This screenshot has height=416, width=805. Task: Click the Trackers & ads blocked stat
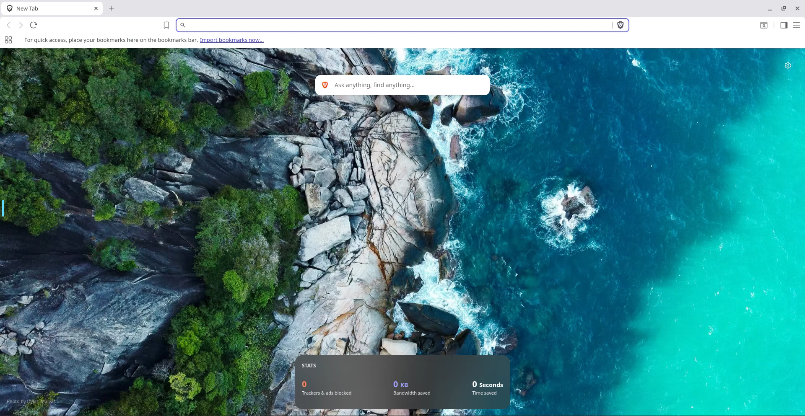pos(326,388)
